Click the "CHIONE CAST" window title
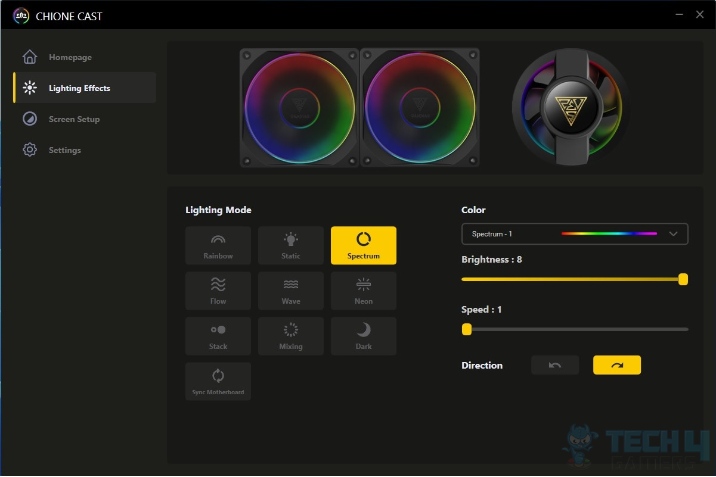Viewport: 716px width, 477px height. tap(69, 17)
